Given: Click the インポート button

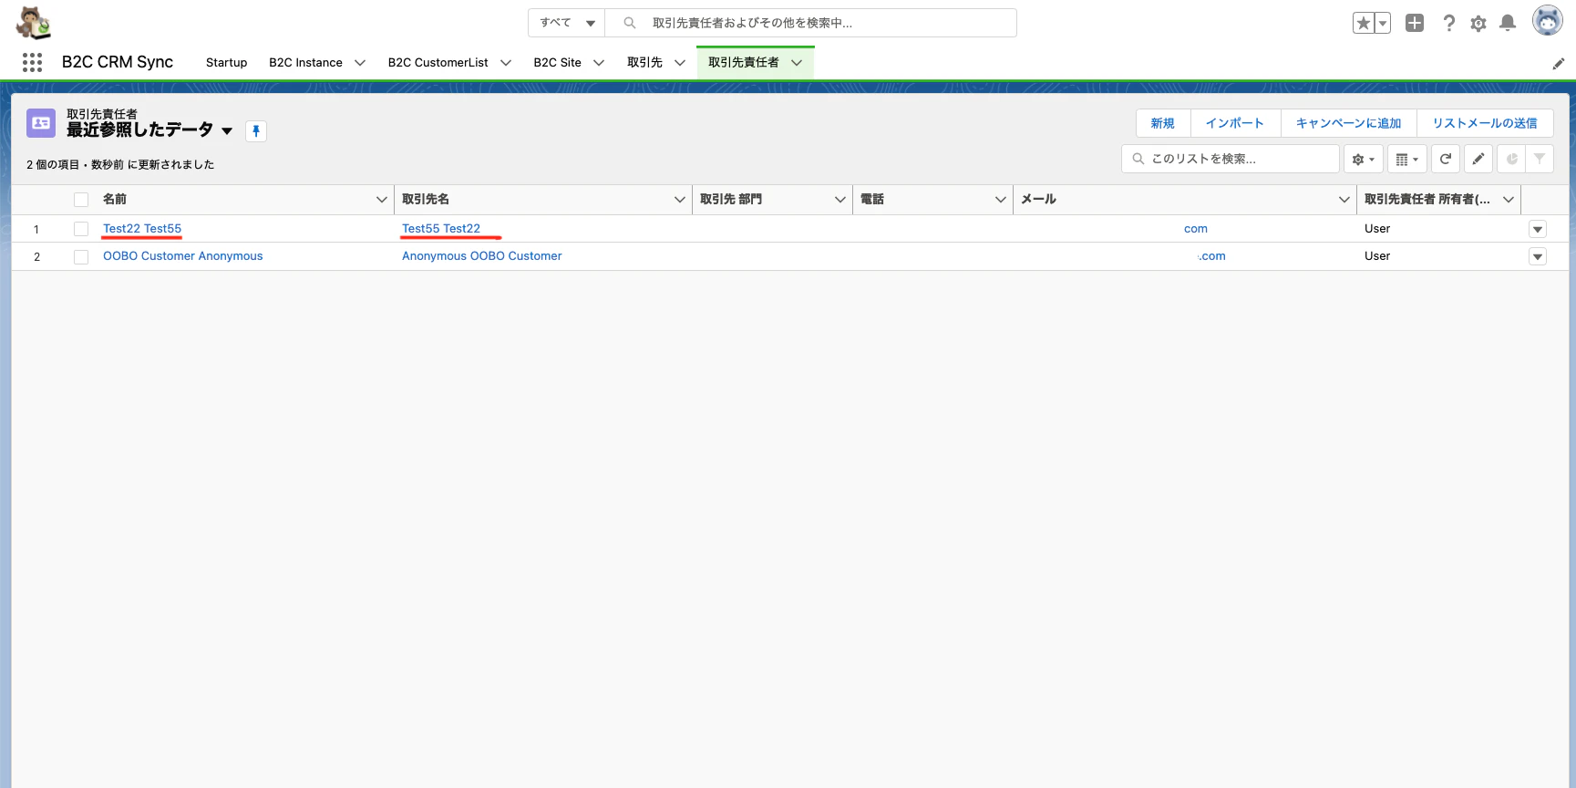Looking at the screenshot, I should coord(1235,123).
